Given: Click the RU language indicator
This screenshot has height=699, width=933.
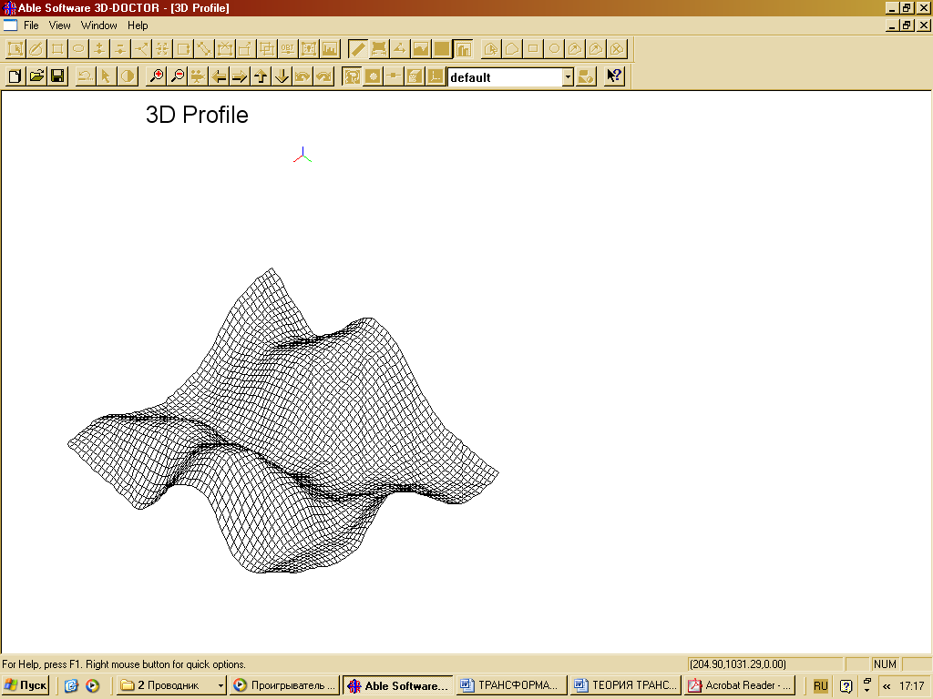Looking at the screenshot, I should (821, 685).
